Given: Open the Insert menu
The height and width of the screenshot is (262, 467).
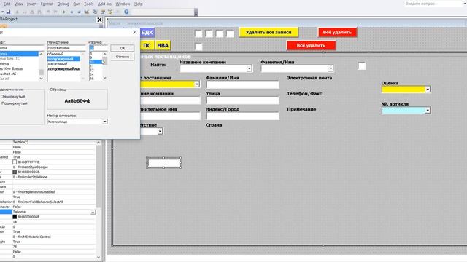Looking at the screenshot, I should click(x=32, y=4).
